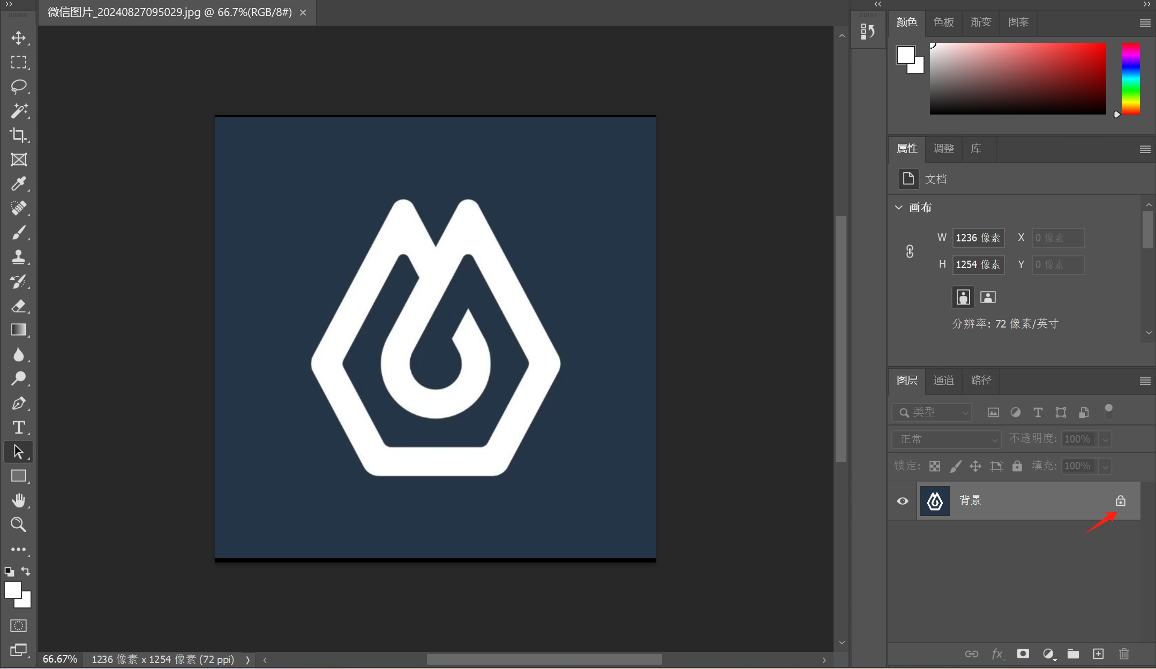Open the 色板 tab
The height and width of the screenshot is (669, 1156).
pyautogui.click(x=943, y=22)
